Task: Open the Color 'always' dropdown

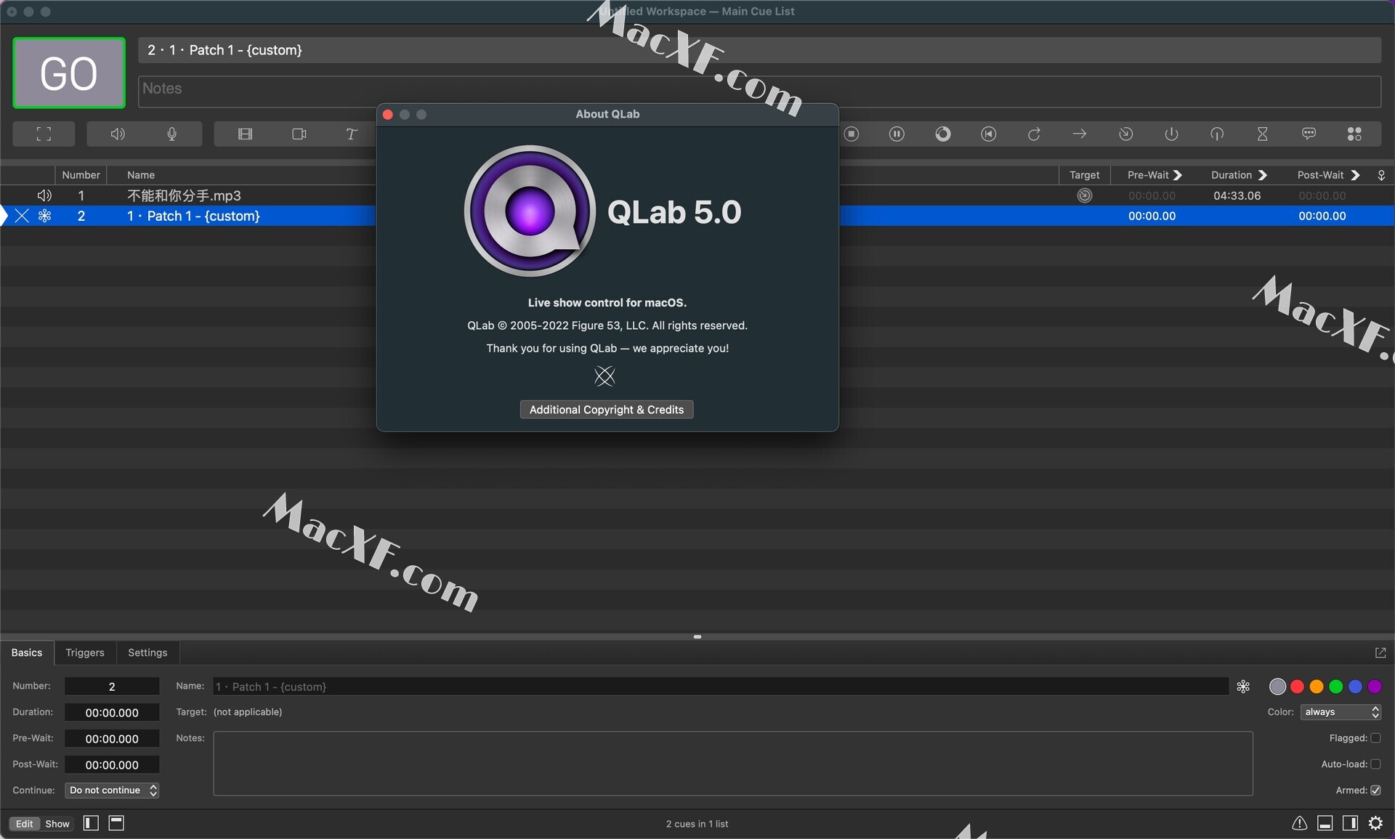Action: 1341,712
